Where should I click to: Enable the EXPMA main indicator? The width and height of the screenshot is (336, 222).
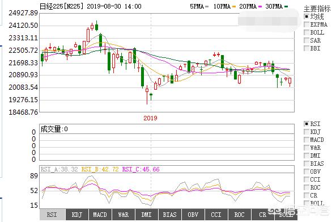(x=307, y=24)
